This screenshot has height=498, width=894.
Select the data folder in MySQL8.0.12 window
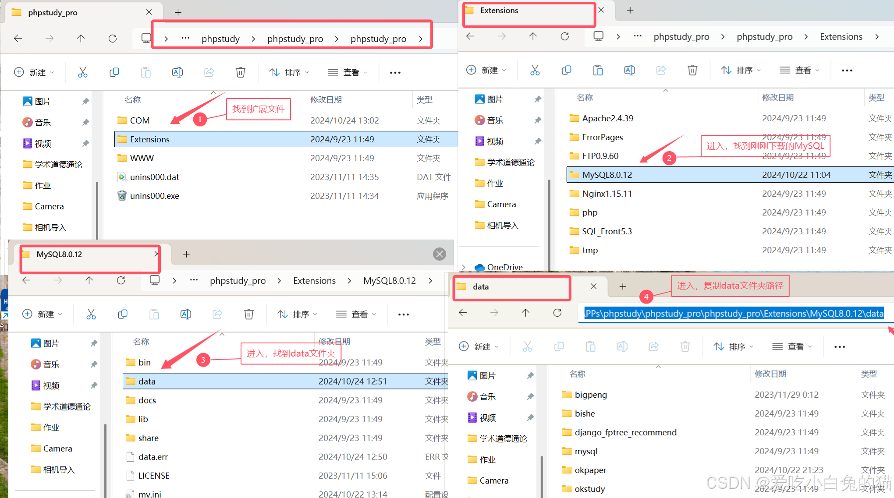coord(286,381)
